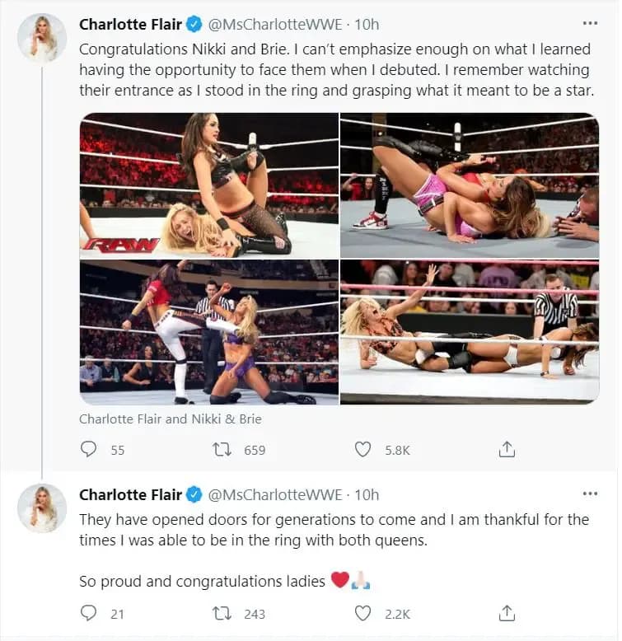Reply to the second tweet with 21 replies
Image resolution: width=622 pixels, height=641 pixels.
tap(89, 613)
